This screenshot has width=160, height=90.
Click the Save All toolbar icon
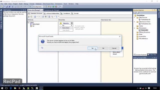click(x=9, y=7)
